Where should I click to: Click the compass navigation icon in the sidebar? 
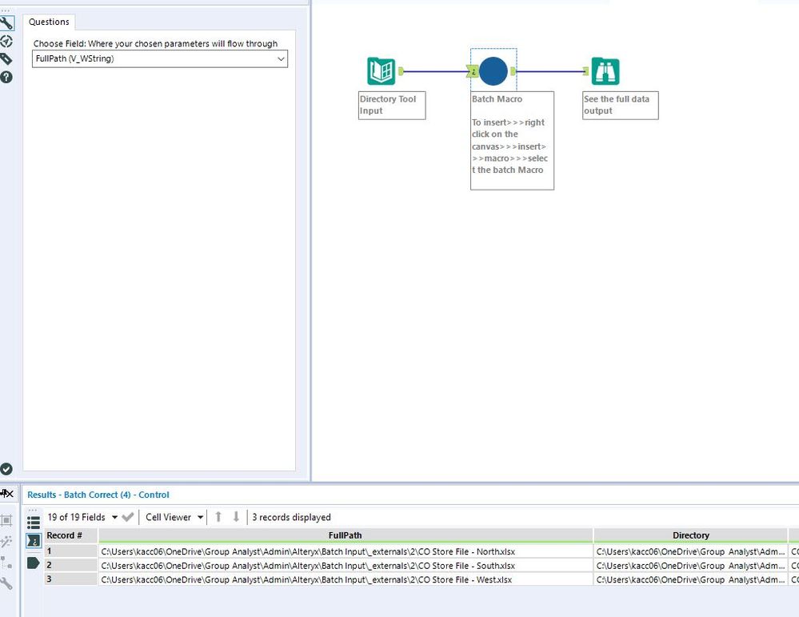[8, 42]
